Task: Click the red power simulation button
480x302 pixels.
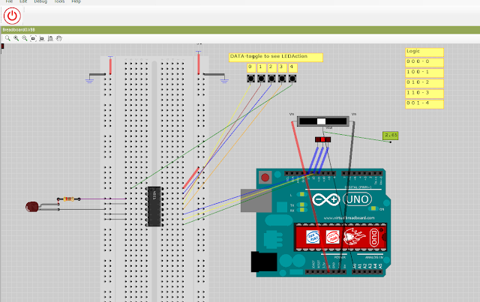Action: click(x=12, y=16)
